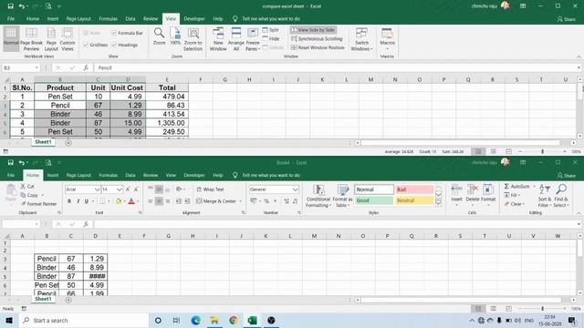Toggle Wrap Text in bottom window
The width and height of the screenshot is (584, 328).
(x=210, y=190)
